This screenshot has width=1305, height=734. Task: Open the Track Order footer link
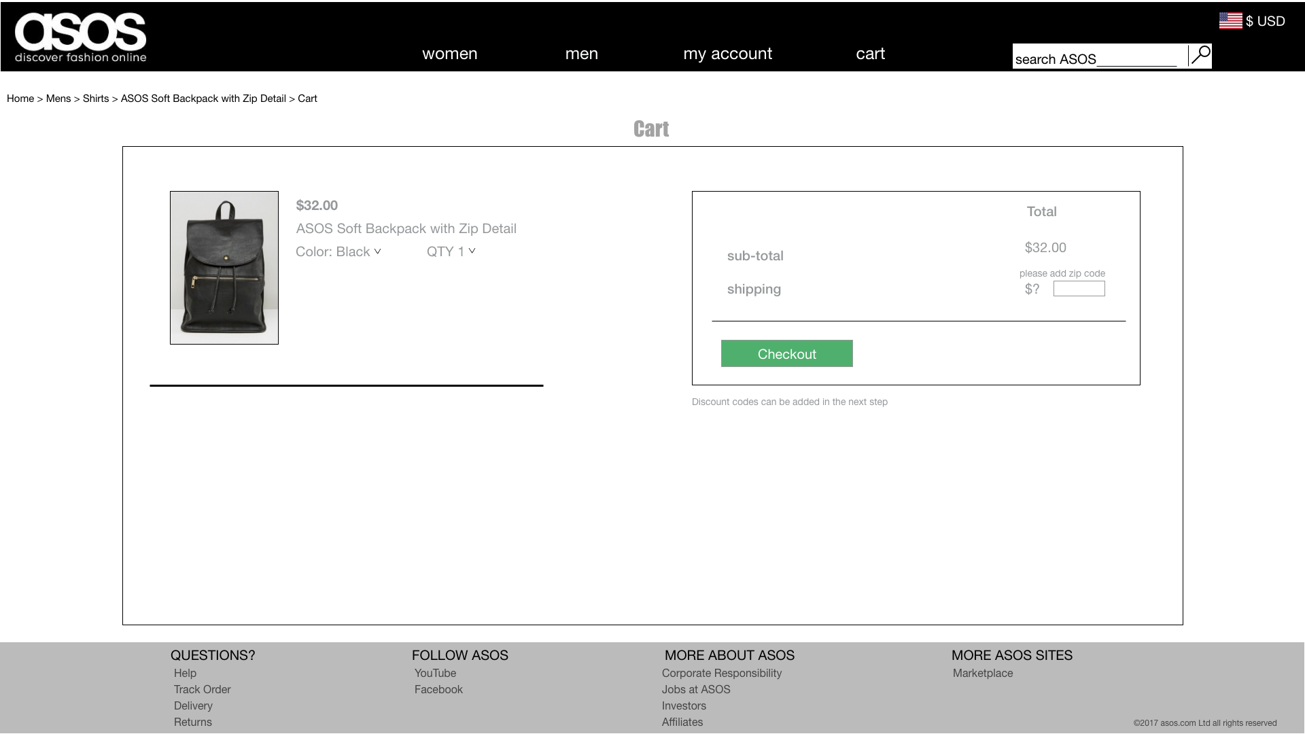202,689
